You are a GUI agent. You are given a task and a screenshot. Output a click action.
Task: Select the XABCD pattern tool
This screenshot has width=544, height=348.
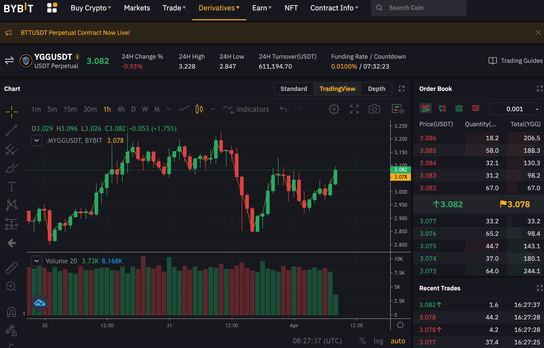[11, 205]
